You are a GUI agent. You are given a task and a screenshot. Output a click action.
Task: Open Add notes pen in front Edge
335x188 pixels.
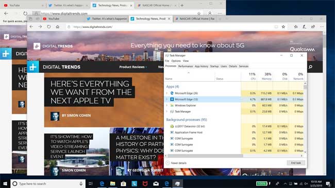coord(304,27)
